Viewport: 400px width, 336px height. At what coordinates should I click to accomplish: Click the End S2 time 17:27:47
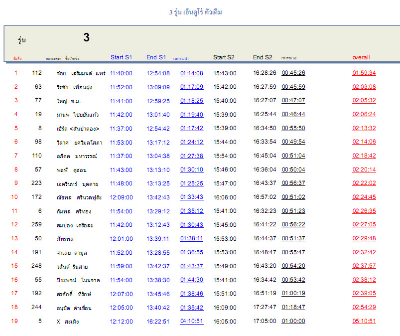pyautogui.click(x=265, y=308)
